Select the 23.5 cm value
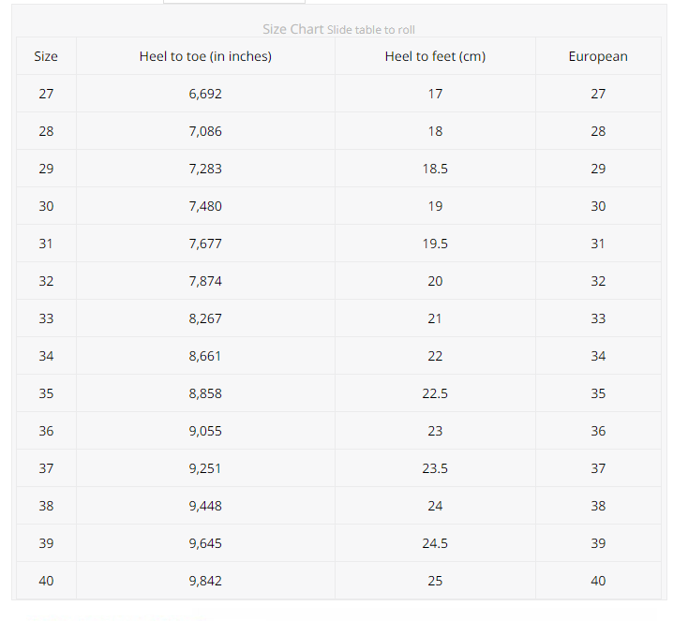 (435, 468)
